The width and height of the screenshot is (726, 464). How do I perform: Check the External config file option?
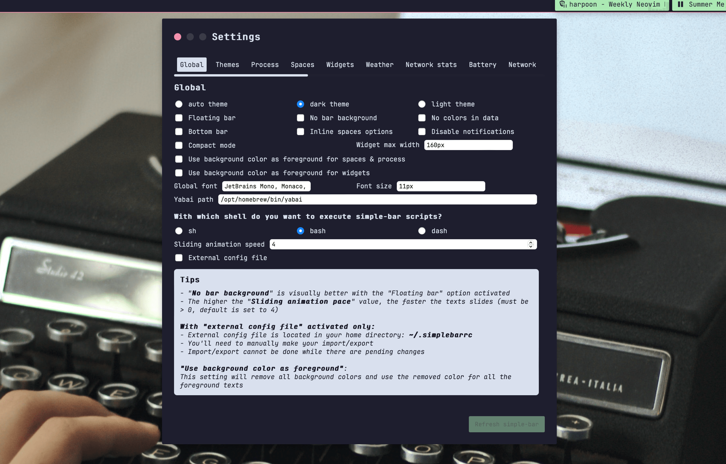(179, 258)
